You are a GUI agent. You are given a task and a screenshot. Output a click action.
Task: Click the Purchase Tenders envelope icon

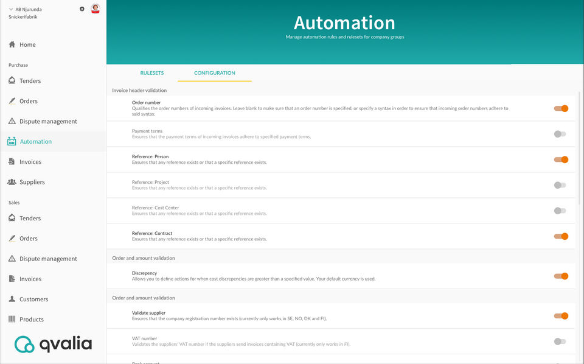click(x=12, y=80)
